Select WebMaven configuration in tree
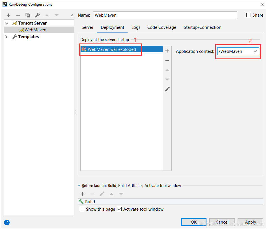The height and width of the screenshot is (229, 267). (39, 30)
